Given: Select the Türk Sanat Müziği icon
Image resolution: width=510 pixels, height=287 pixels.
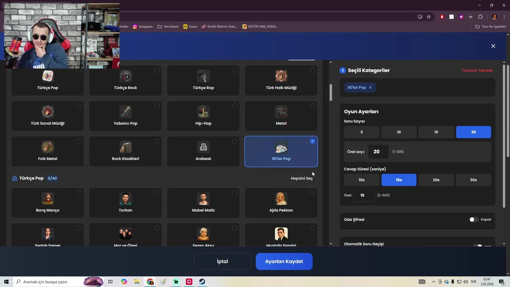Looking at the screenshot, I should tap(47, 112).
